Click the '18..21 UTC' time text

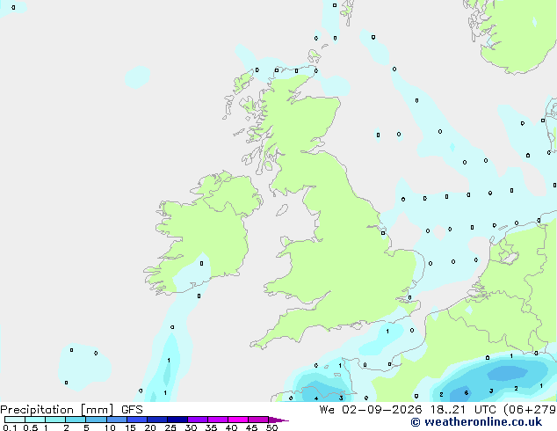click(464, 410)
